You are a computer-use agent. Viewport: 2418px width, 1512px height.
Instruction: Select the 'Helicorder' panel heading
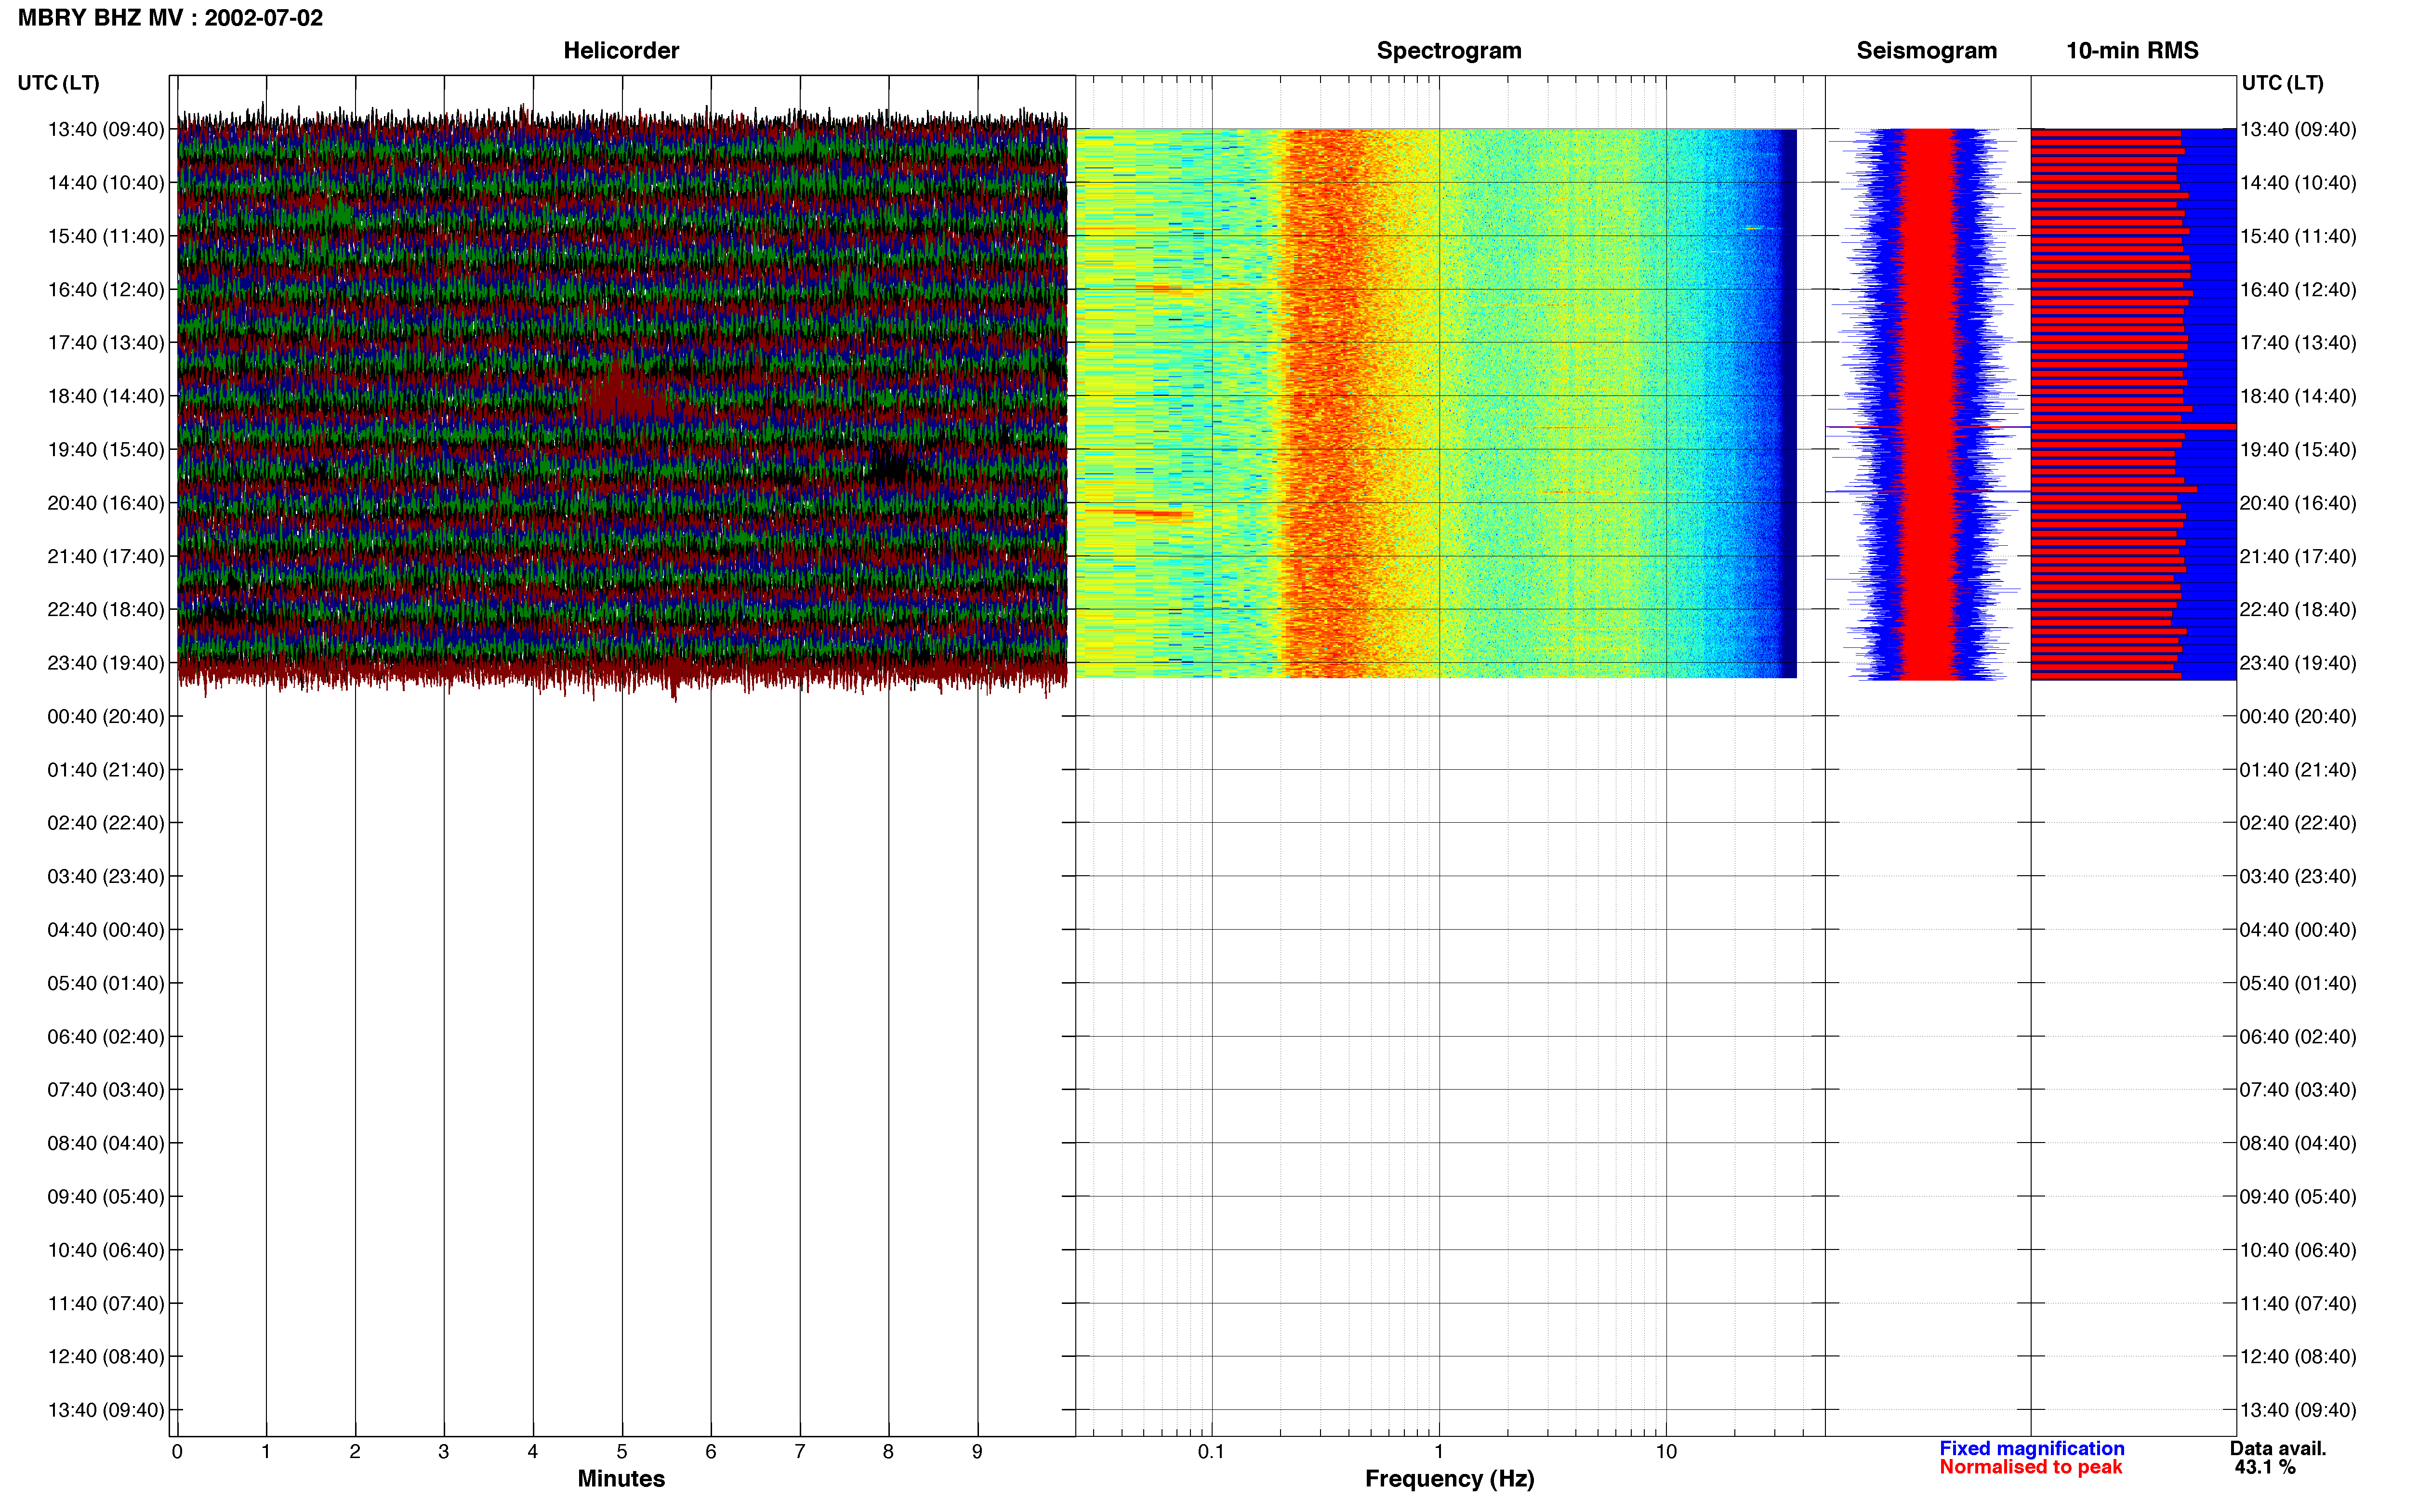pos(621,51)
